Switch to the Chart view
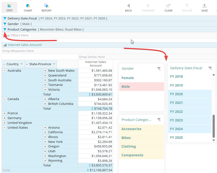Screen dimensions: 217x173 pyautogui.click(x=28, y=8)
